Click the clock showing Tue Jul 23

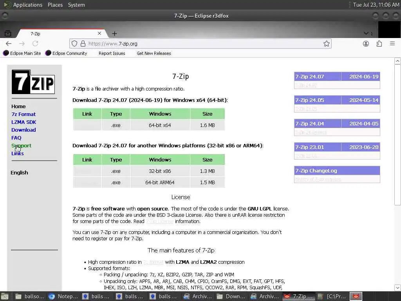(x=376, y=5)
